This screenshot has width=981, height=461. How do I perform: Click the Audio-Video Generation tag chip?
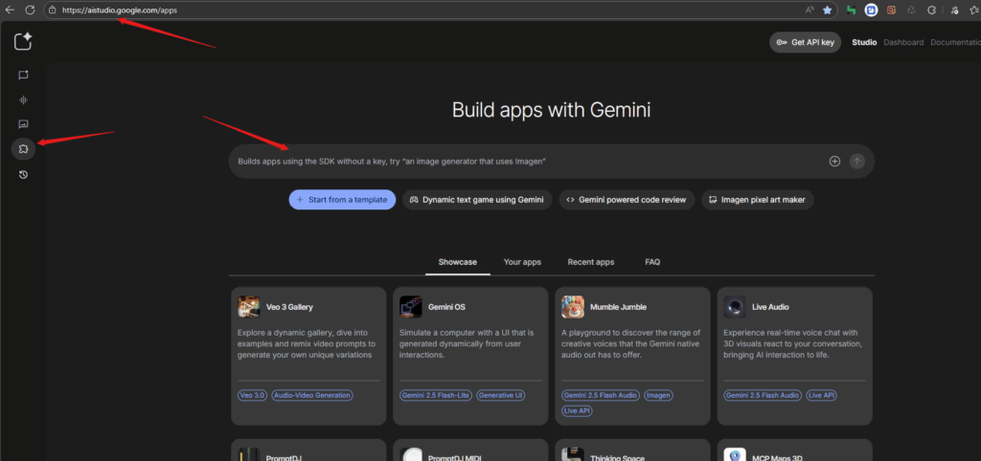312,395
